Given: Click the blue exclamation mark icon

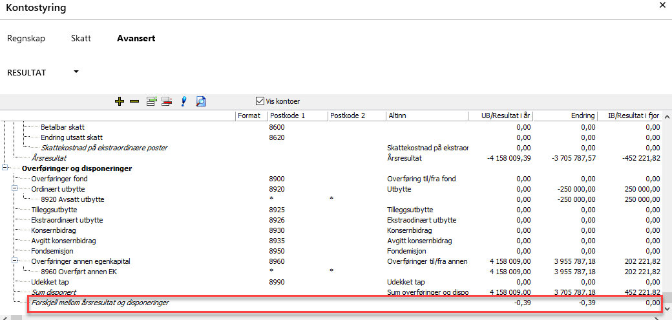Looking at the screenshot, I should 184,101.
